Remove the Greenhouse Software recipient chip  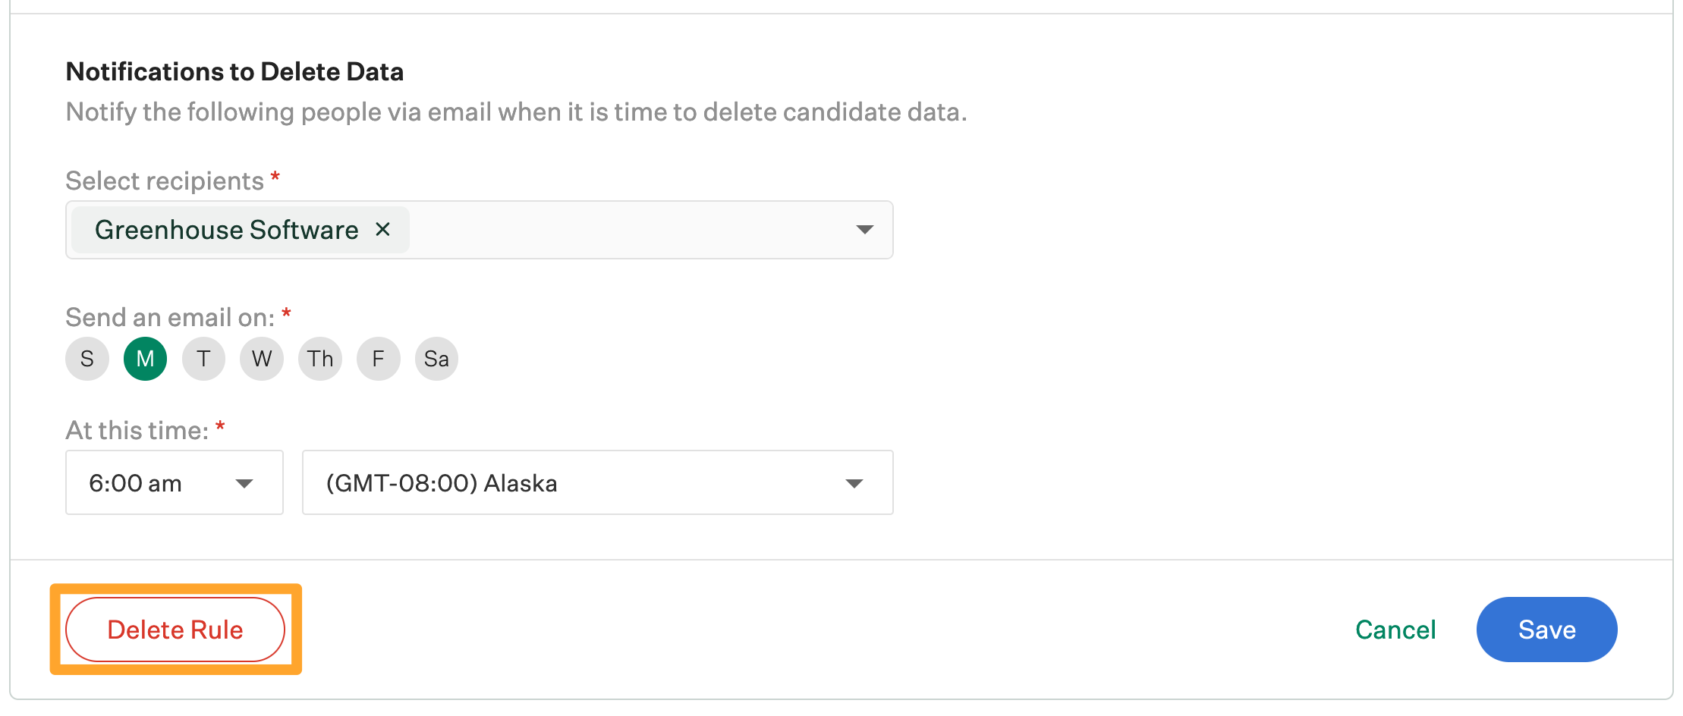pos(383,229)
